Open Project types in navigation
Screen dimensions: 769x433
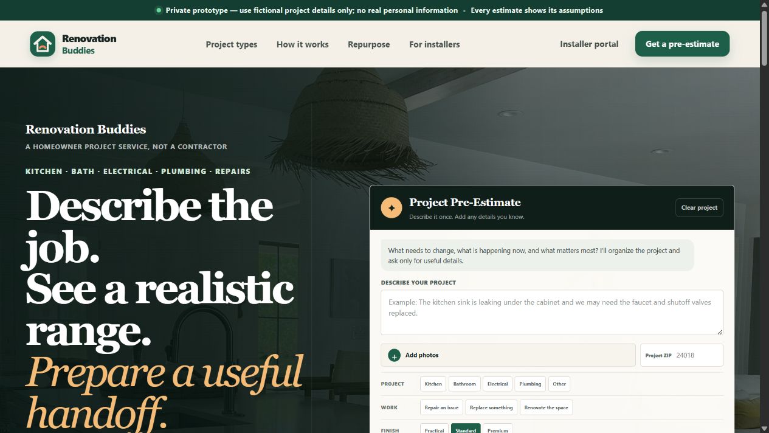click(x=231, y=44)
